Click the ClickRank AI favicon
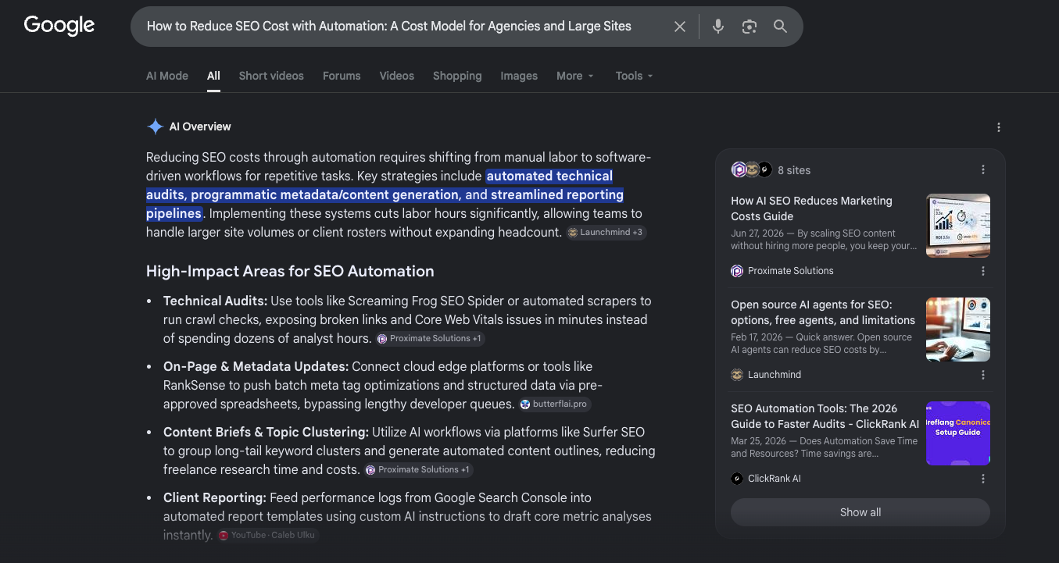The width and height of the screenshot is (1059, 563). [737, 479]
